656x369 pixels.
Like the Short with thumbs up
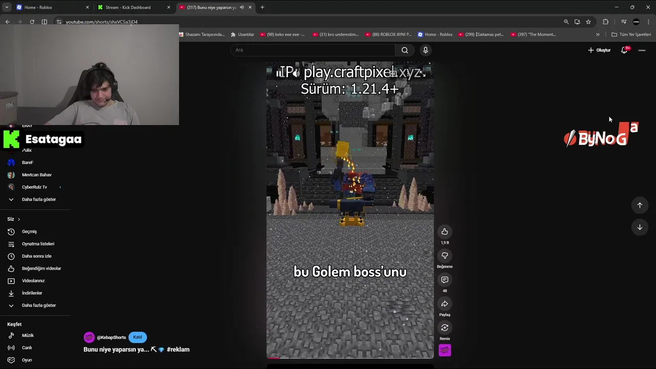(444, 232)
